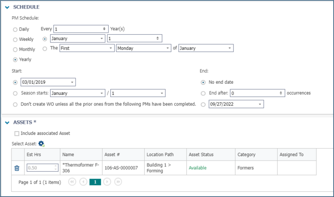Click the *Thermoformer F-306 name cell

[81, 168]
